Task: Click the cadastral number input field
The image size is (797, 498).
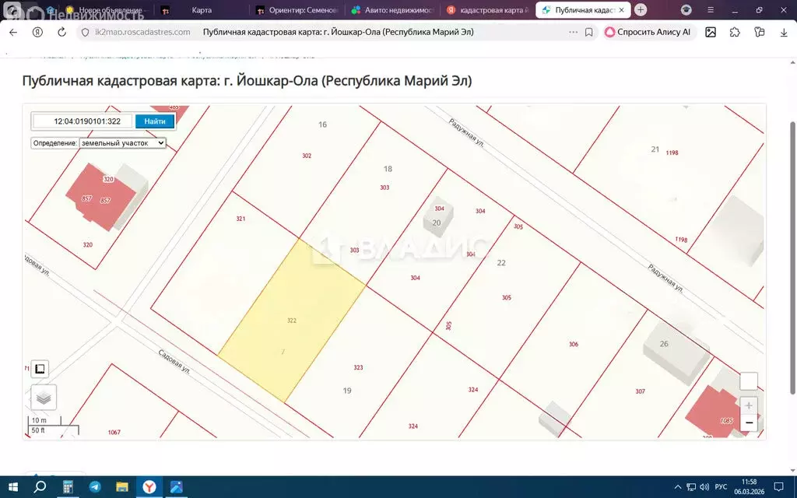Action: (x=83, y=121)
